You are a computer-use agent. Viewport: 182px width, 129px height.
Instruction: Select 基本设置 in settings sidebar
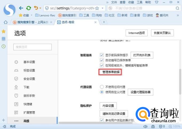[x=29, y=62]
